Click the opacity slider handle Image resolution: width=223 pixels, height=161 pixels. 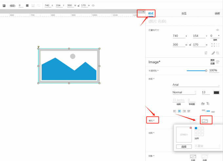pyautogui.click(x=206, y=71)
